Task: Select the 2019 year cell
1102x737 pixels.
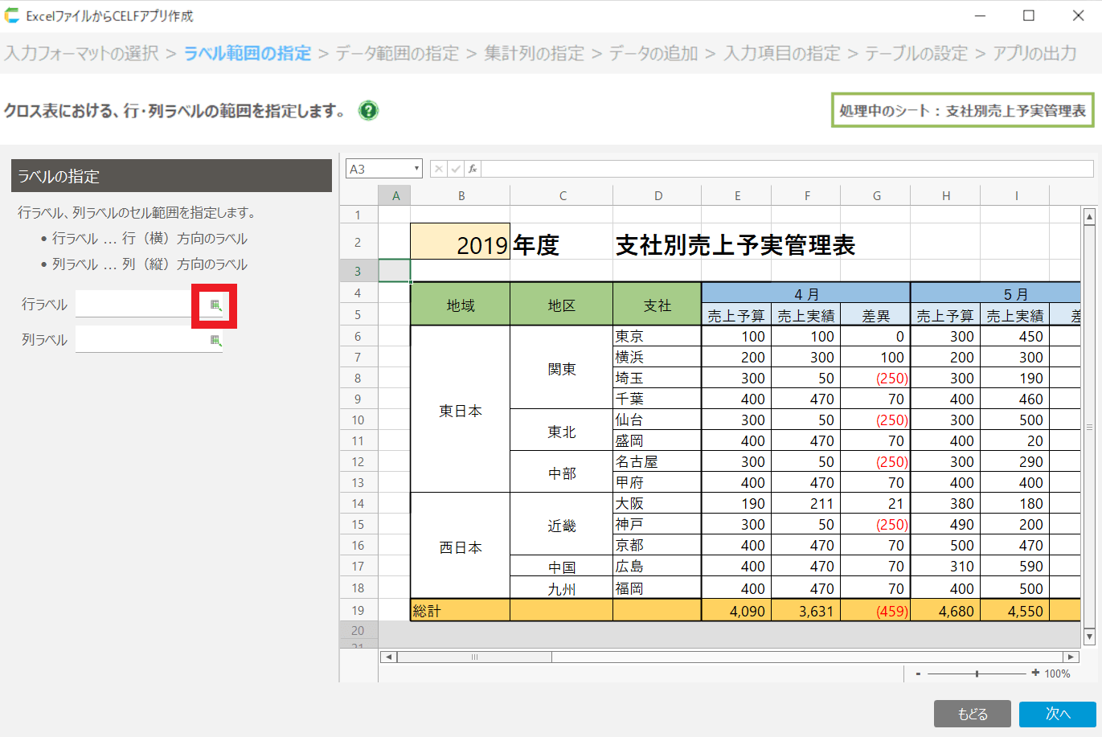Action: tap(460, 243)
